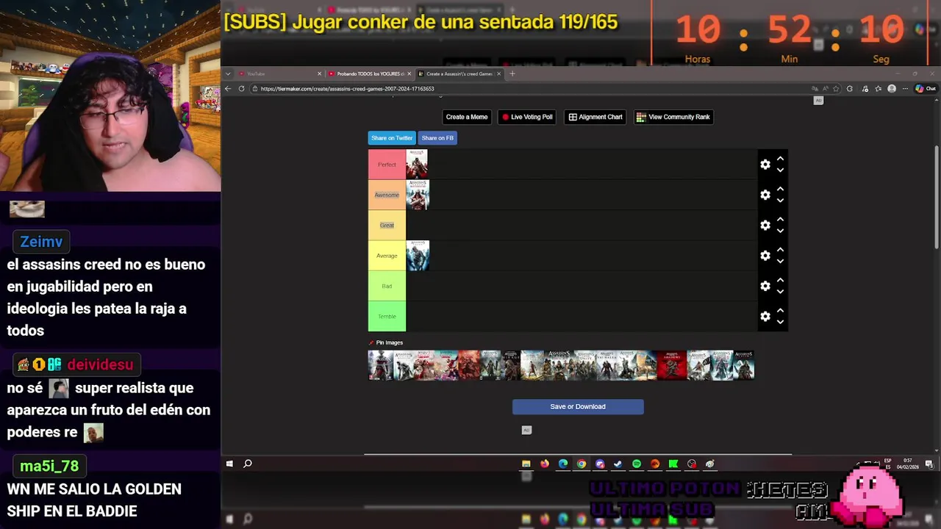The height and width of the screenshot is (529, 941).
Task: Select the yellow Great tier label
Action: 387,226
